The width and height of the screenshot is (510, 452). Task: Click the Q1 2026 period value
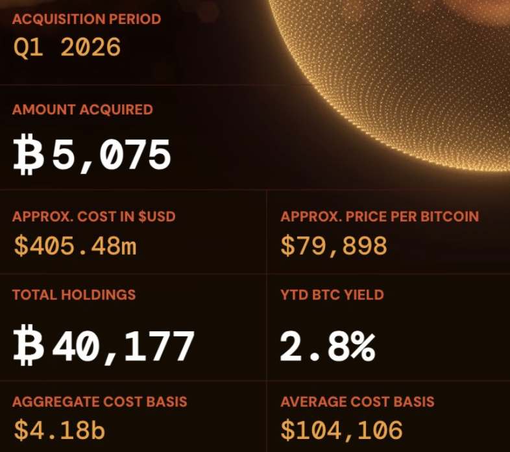pos(67,48)
